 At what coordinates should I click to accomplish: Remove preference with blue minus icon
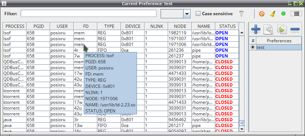click(295, 29)
